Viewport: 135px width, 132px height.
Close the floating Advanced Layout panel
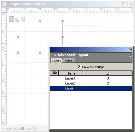pos(130,49)
